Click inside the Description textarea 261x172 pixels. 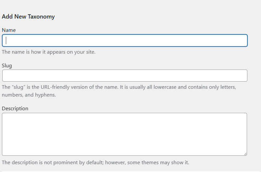click(125, 134)
